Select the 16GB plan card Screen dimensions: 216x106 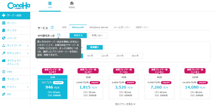click(195, 87)
